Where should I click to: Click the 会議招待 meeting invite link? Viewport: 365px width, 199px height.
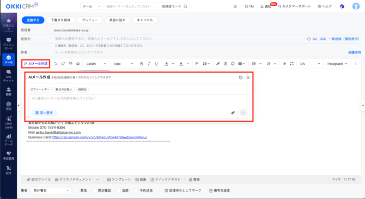click(x=354, y=52)
